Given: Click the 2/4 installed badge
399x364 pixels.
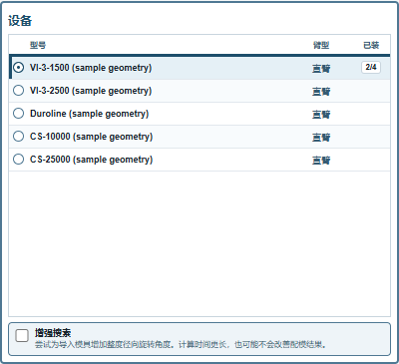Looking at the screenshot, I should click(x=371, y=67).
